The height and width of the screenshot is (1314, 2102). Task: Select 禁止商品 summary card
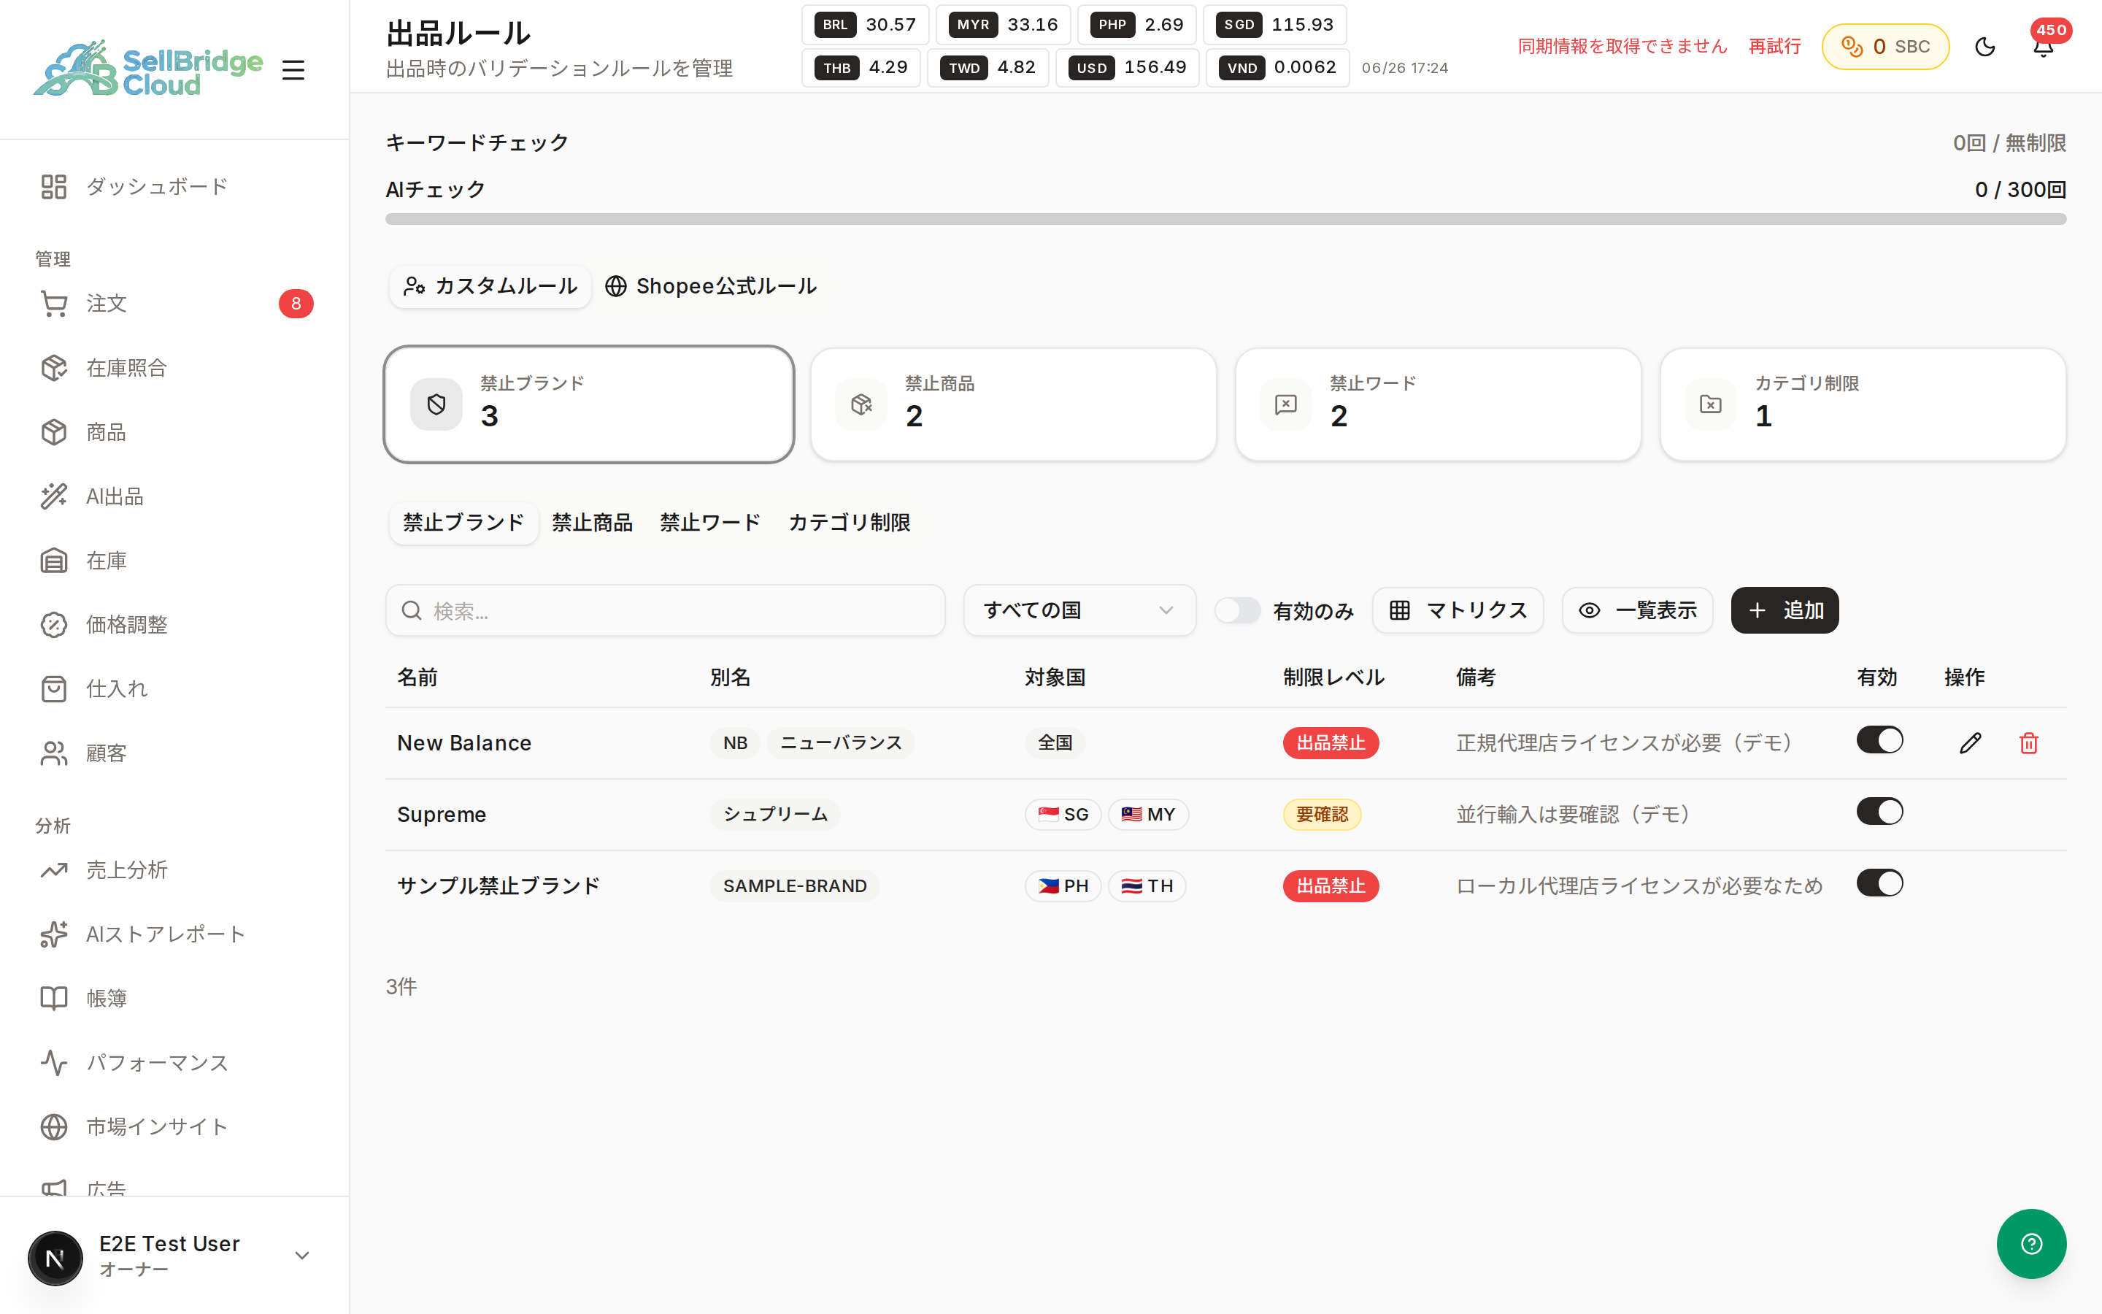pyautogui.click(x=1013, y=404)
